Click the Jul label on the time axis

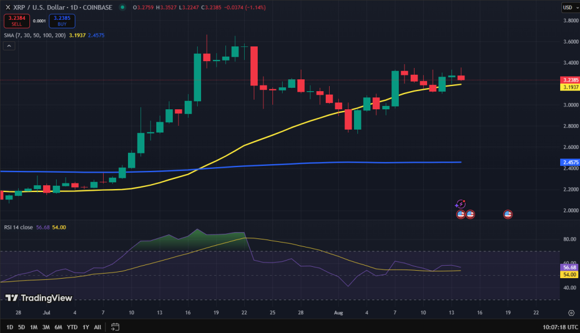[46, 313]
